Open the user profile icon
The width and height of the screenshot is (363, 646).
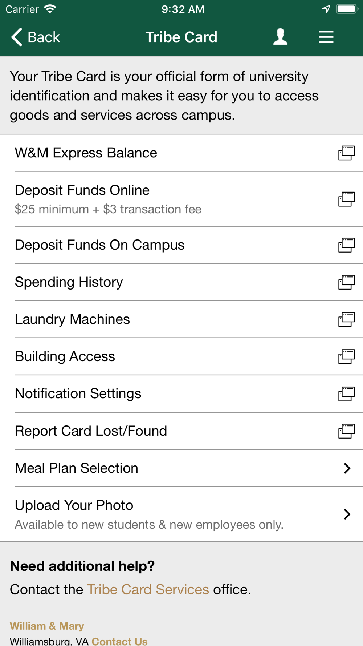(x=280, y=37)
